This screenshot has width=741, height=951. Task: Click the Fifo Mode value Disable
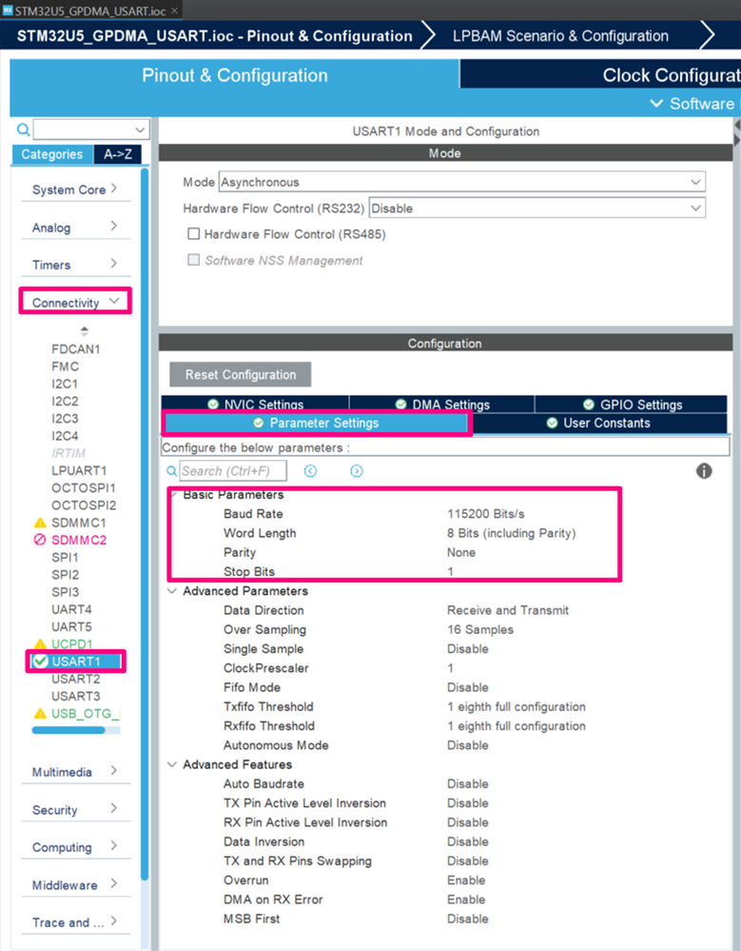[x=468, y=687]
